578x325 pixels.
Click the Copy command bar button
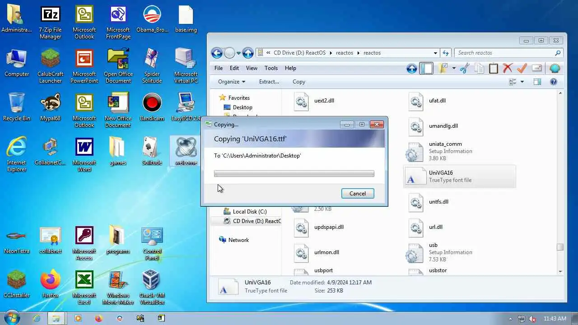[299, 82]
